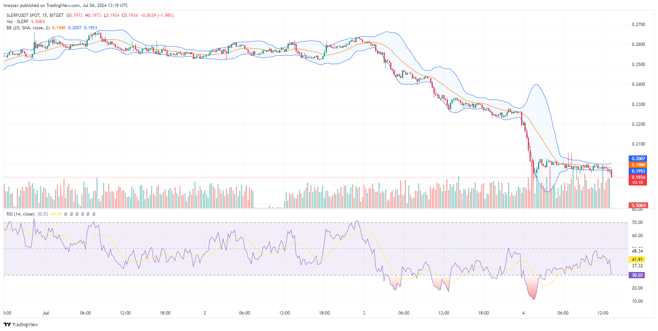Click the day 3 label on time axis
Screen dimensions: 658x331
pos(364,313)
